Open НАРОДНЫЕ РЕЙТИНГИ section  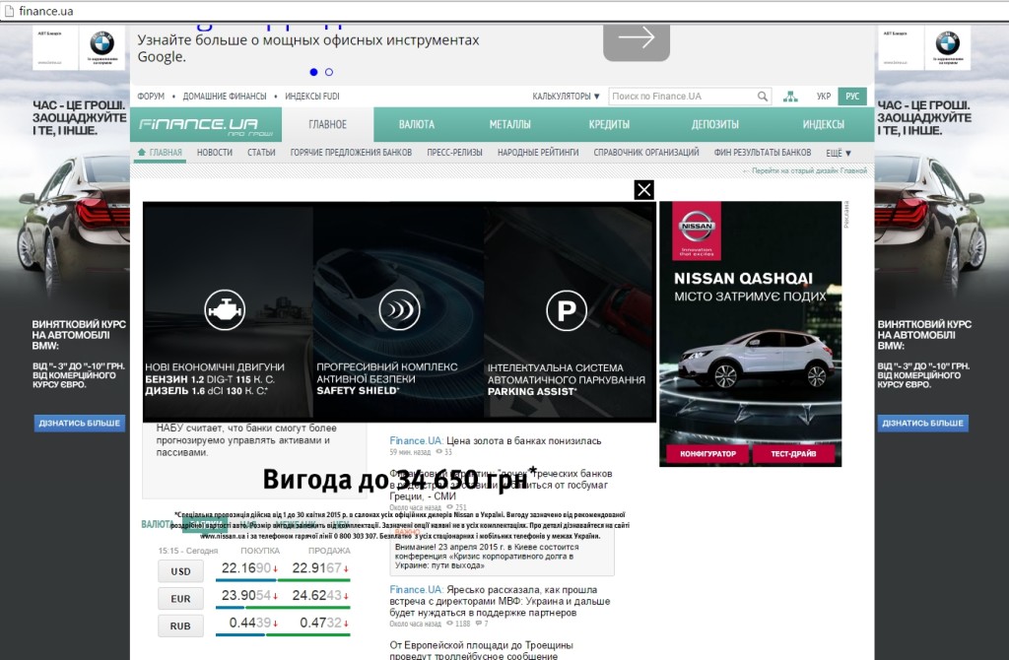pos(538,153)
